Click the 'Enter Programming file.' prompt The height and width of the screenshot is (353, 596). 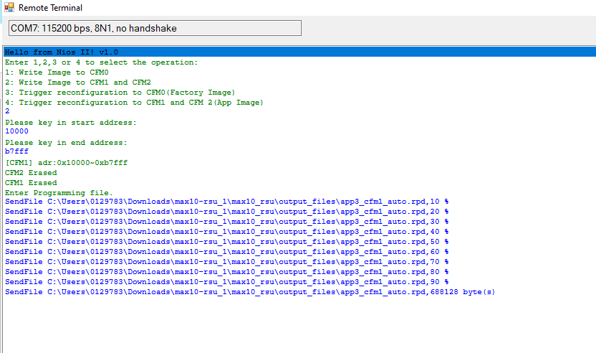(59, 193)
